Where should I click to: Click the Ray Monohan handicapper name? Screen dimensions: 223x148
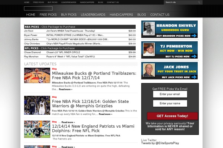31,57
